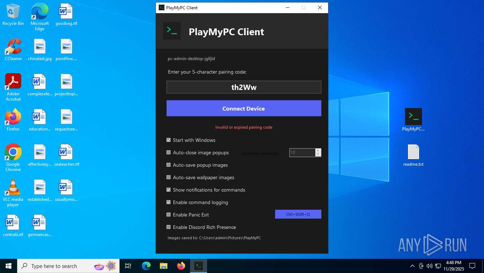Open the Adobe Acrobat desktop shortcut
This screenshot has width=484, height=273.
point(13,87)
